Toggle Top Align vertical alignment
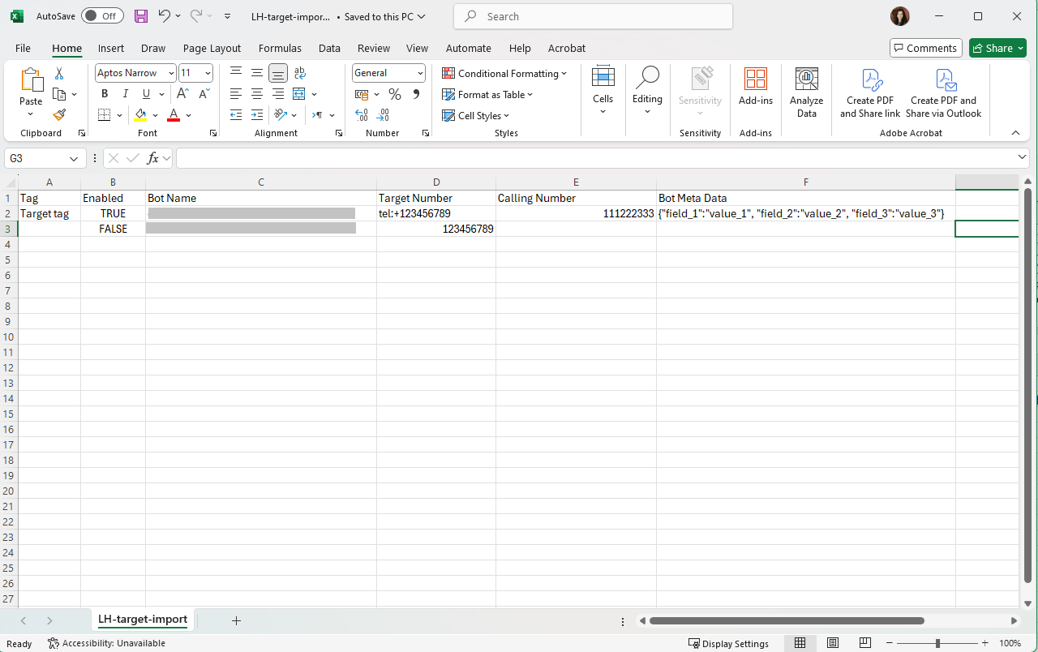Viewport: 1038px width, 652px height. coord(236,73)
